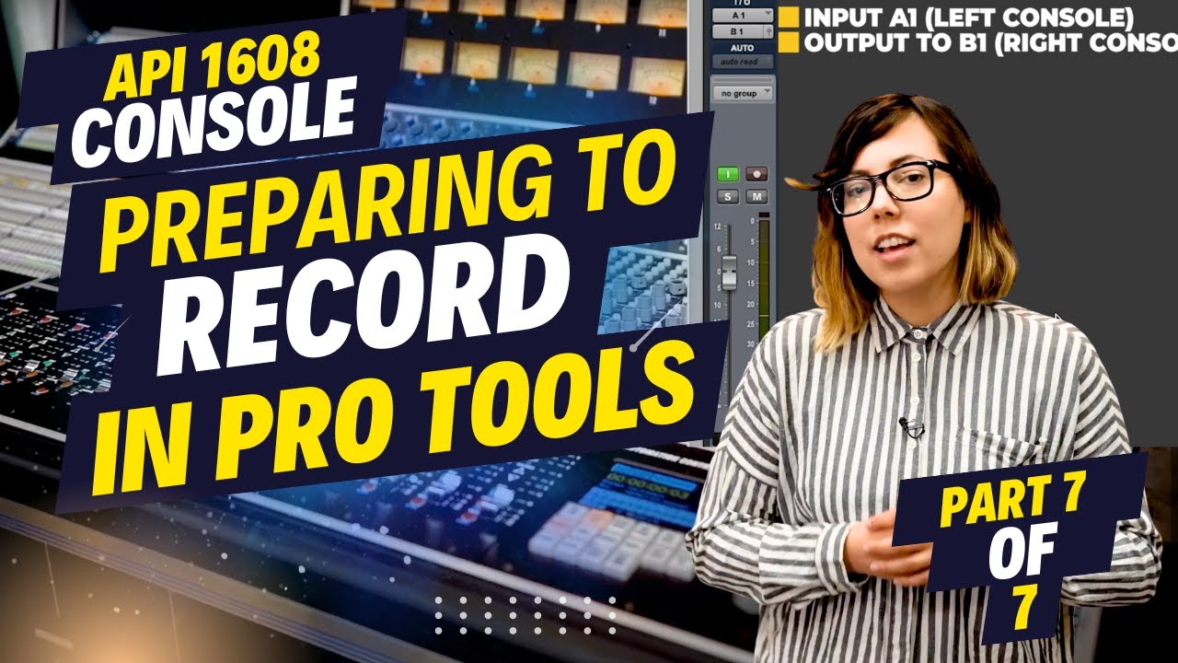Mute the track with the M button
Screen dimensions: 1178x663
coord(756,196)
